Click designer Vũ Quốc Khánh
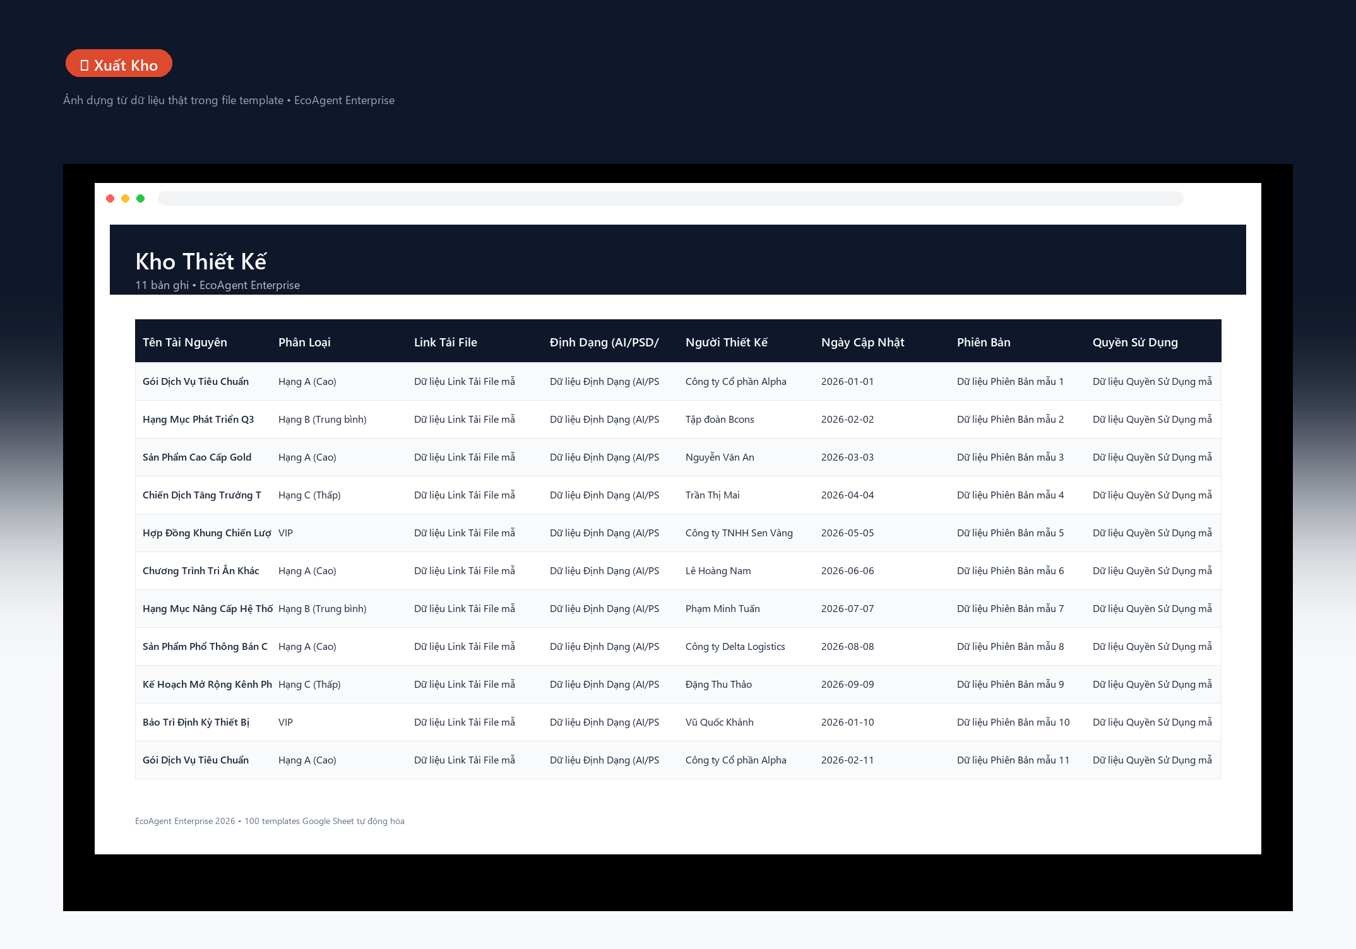Image resolution: width=1356 pixels, height=949 pixels. tap(720, 722)
